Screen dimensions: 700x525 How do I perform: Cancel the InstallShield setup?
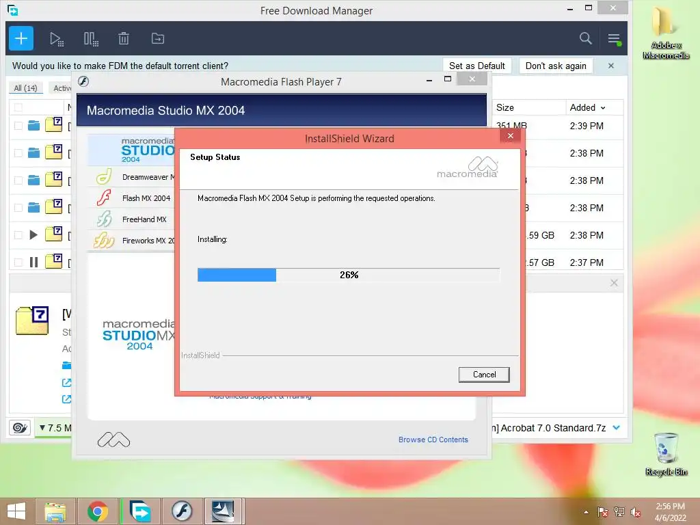[x=484, y=375]
